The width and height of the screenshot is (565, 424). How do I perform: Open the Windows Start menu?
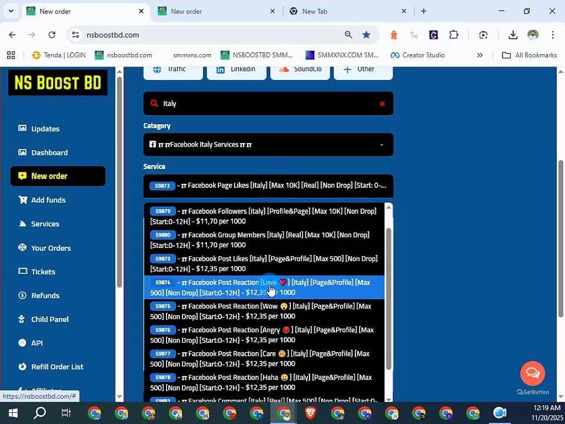pyautogui.click(x=13, y=412)
